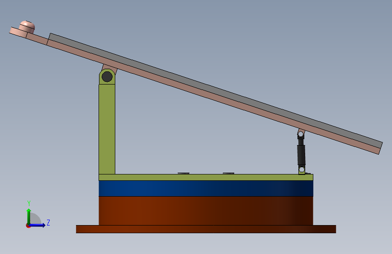Select the pink panel backing frame

213,98
